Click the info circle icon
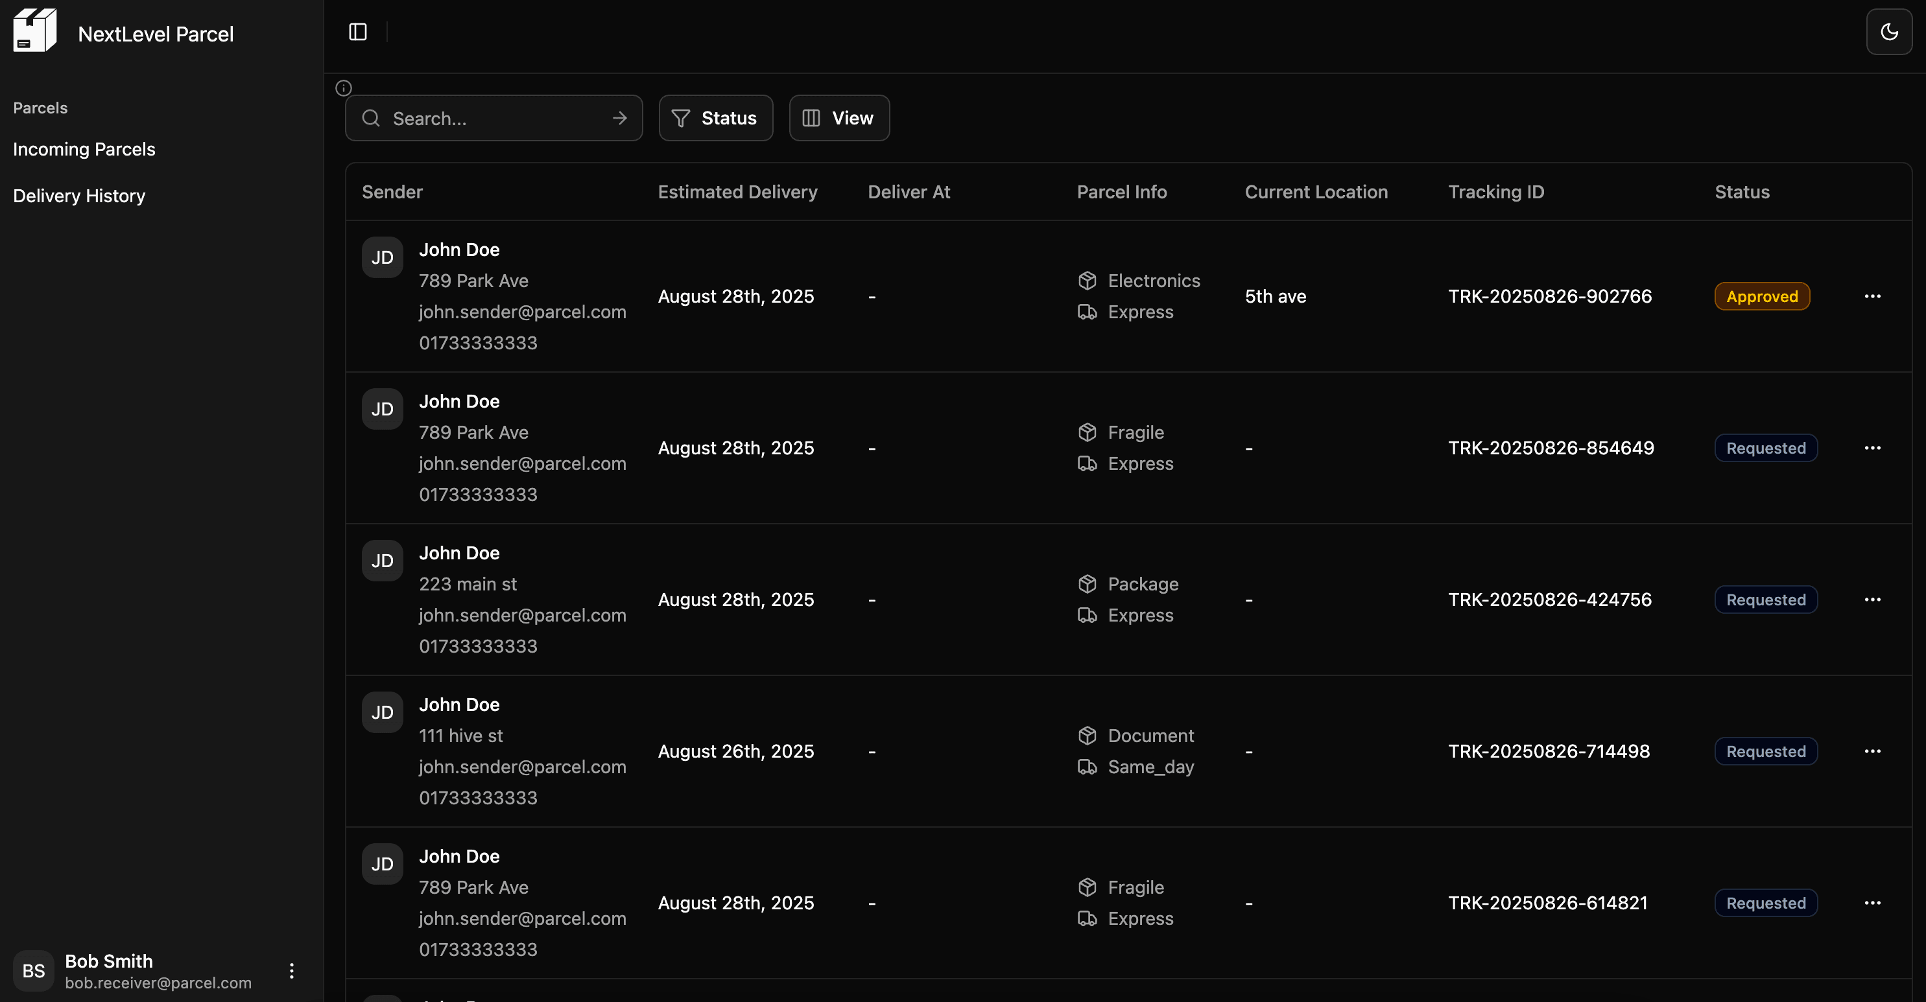This screenshot has height=1002, width=1926. tap(343, 88)
